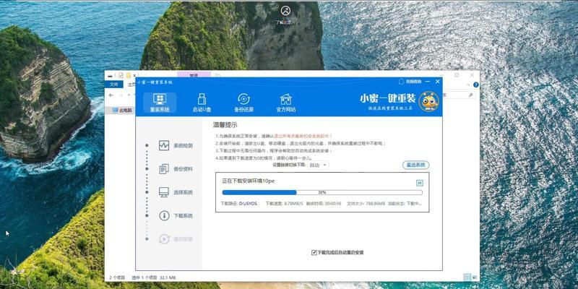
Task: Click the 正在下载安装环境10pe label
Action: [249, 181]
